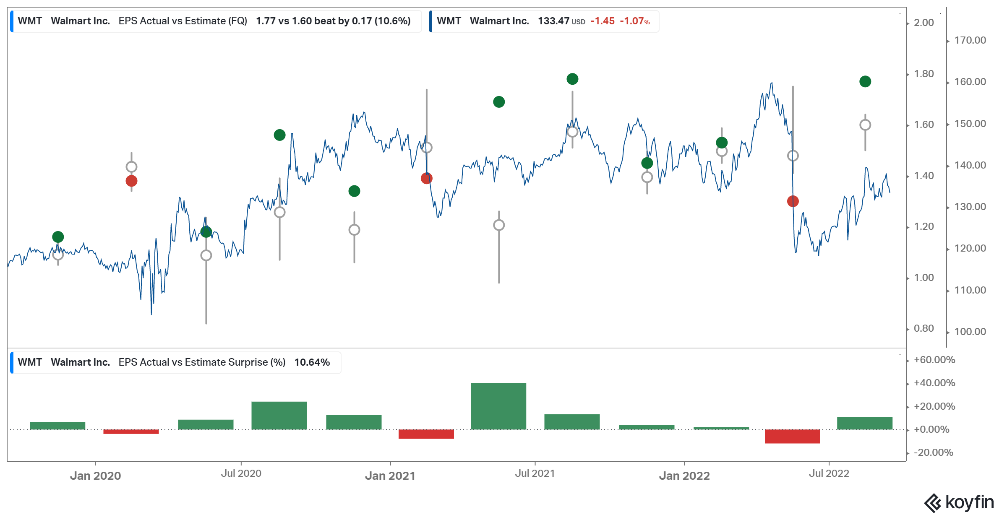
Task: Click the largest red surprise bar
Action: (792, 436)
